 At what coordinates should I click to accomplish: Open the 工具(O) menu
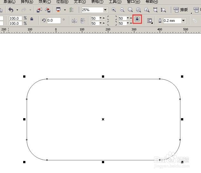pos(115,2)
